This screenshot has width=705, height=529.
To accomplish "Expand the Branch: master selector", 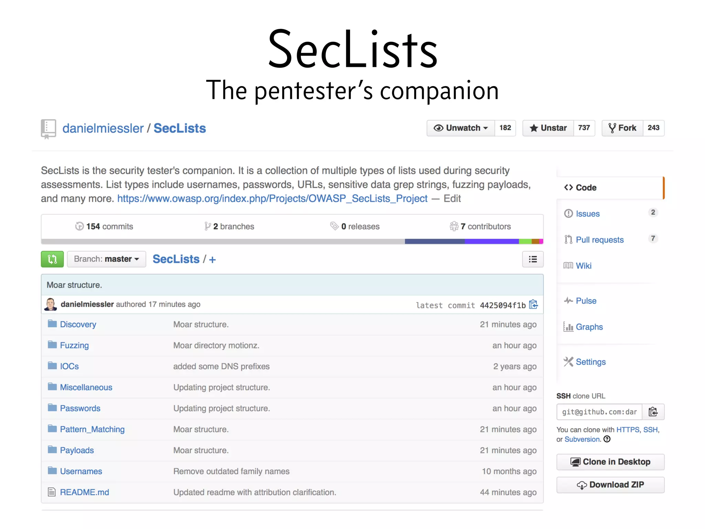I will (106, 259).
